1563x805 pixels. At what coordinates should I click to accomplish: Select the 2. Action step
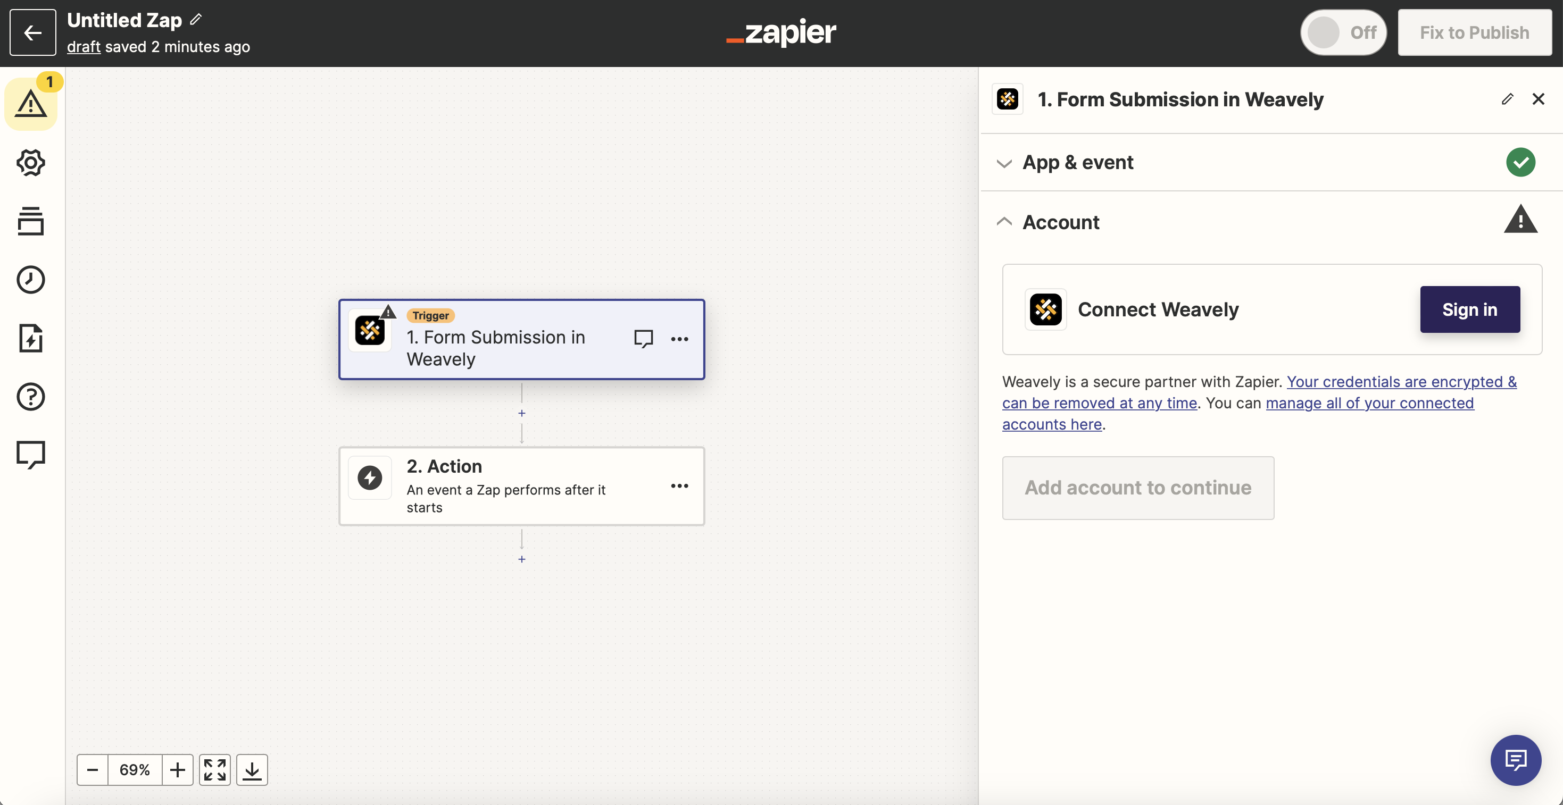522,486
